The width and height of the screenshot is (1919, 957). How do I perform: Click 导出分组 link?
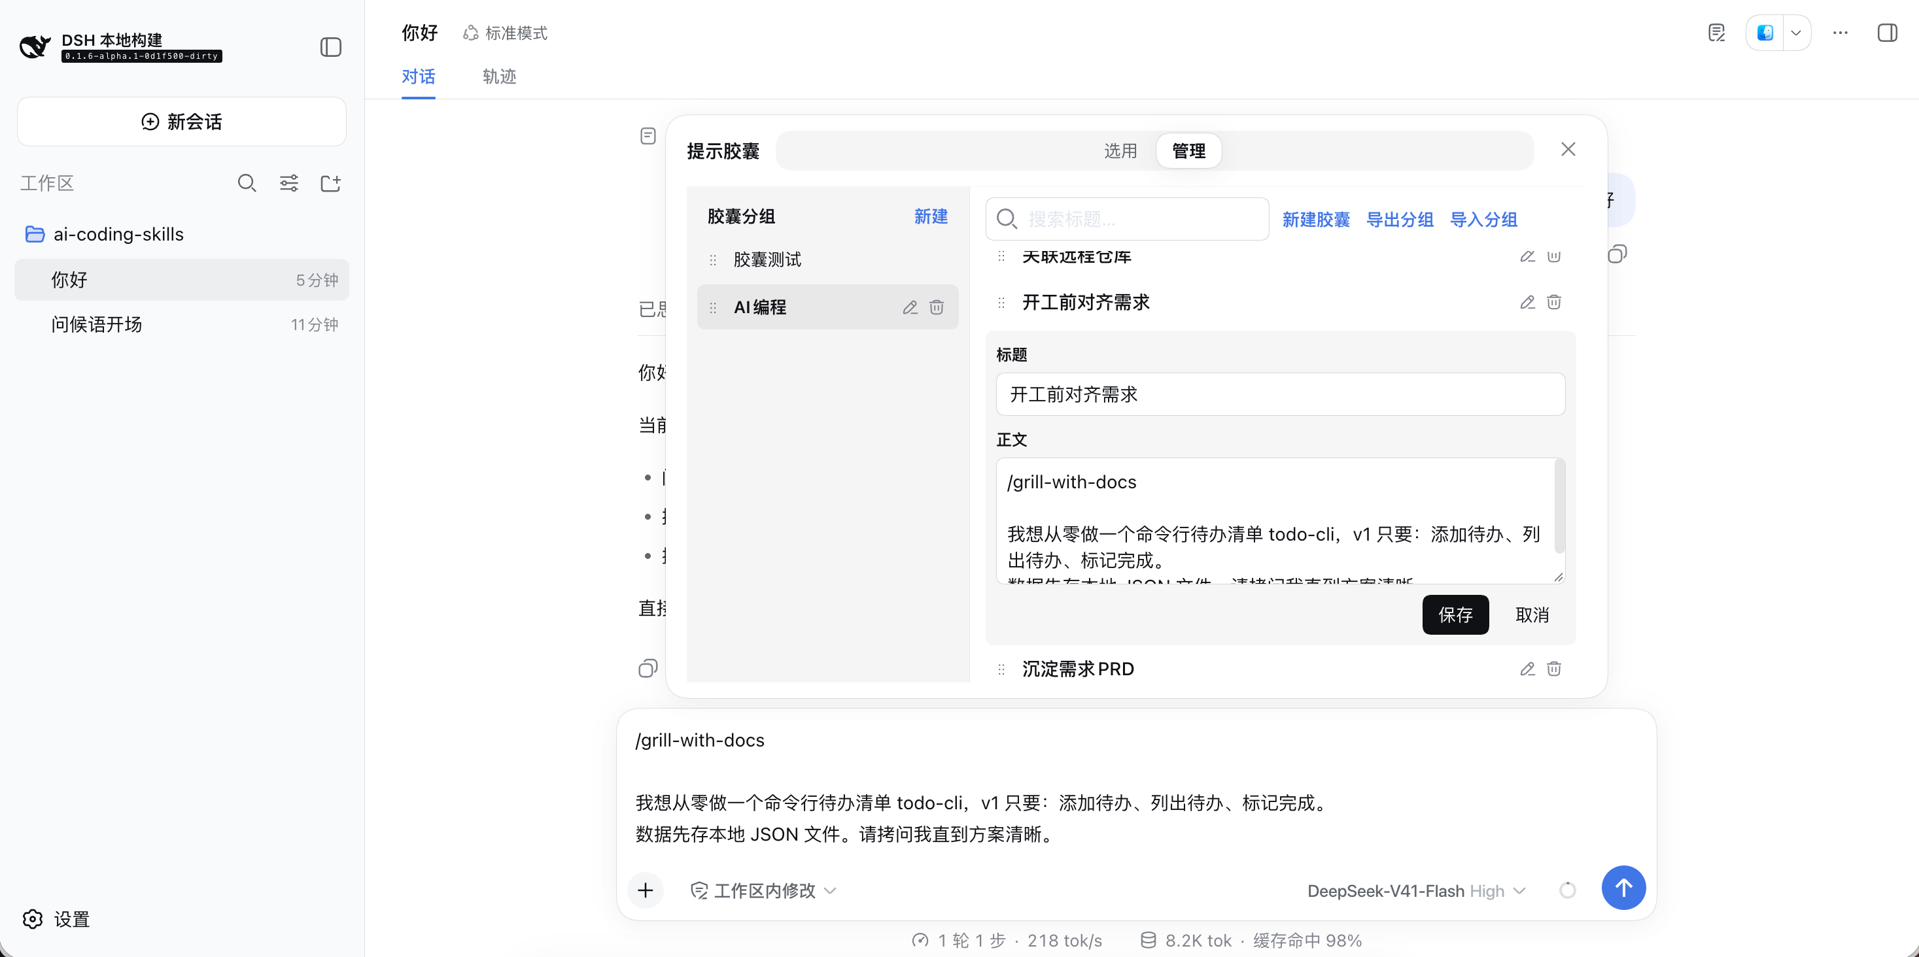tap(1400, 220)
